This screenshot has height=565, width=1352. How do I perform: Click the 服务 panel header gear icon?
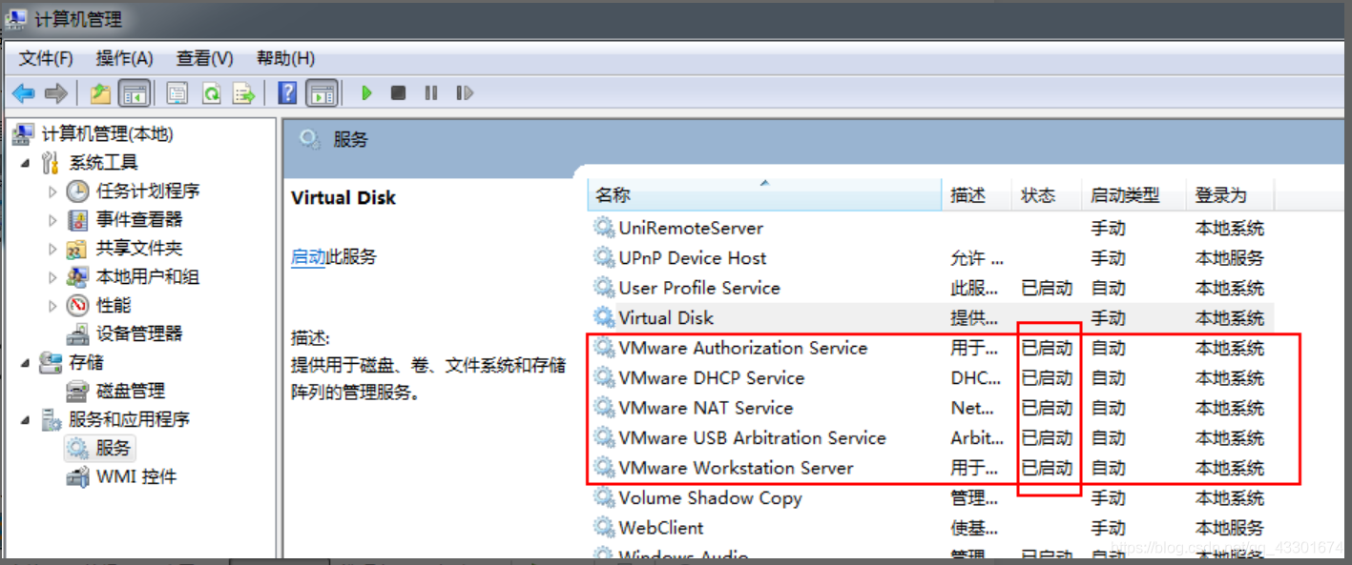point(310,140)
